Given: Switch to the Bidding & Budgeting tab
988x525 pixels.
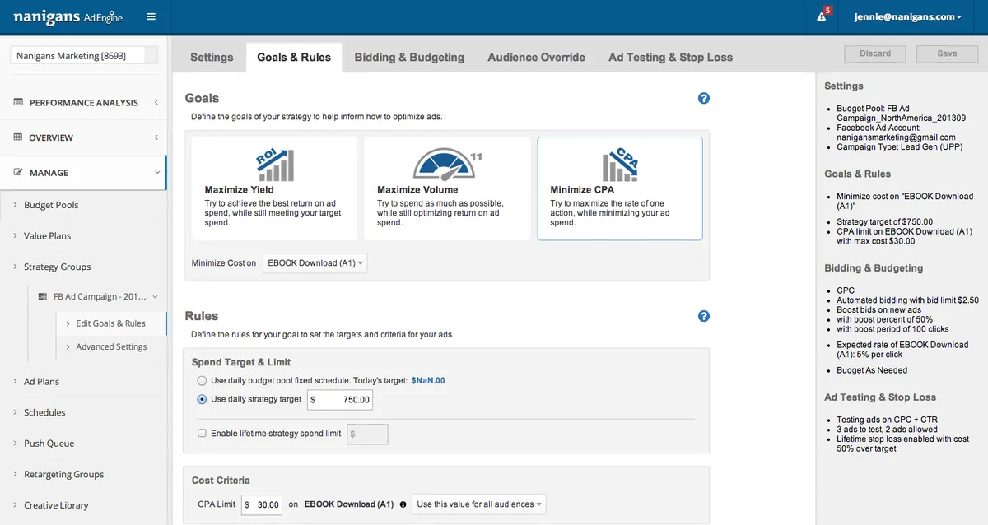Looking at the screenshot, I should [409, 58].
